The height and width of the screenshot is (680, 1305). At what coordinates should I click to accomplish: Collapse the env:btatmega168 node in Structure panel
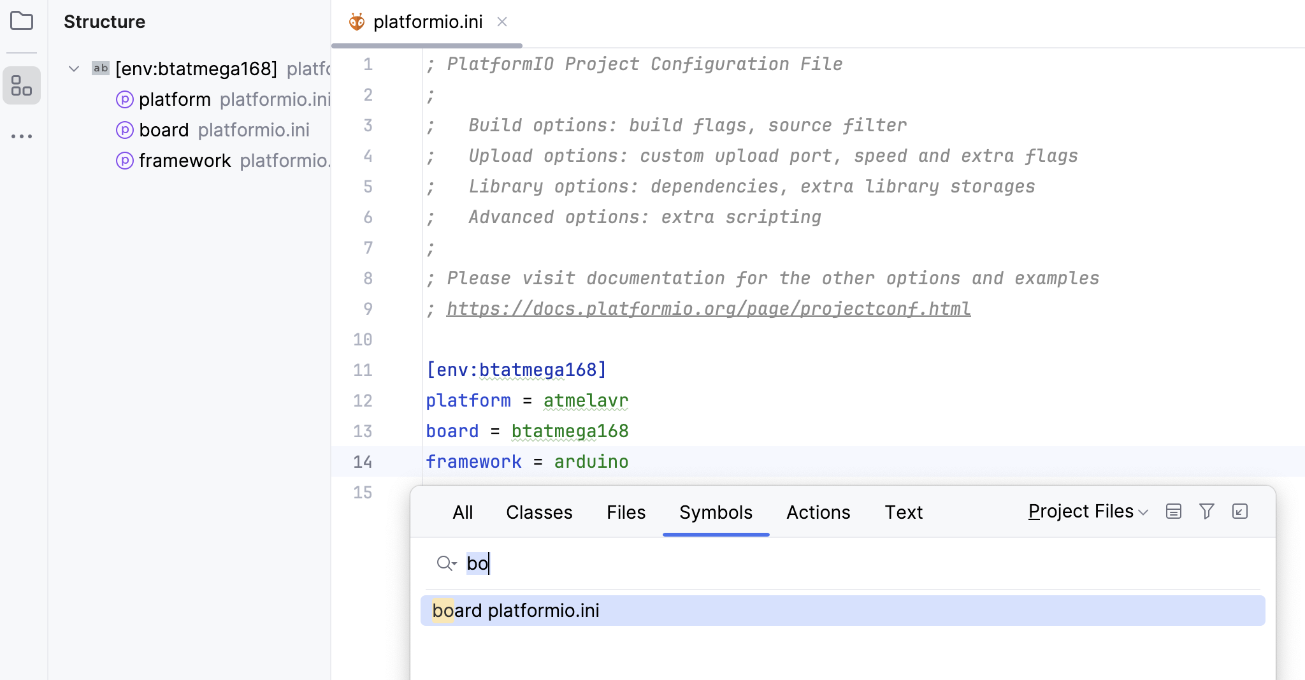pyautogui.click(x=73, y=68)
